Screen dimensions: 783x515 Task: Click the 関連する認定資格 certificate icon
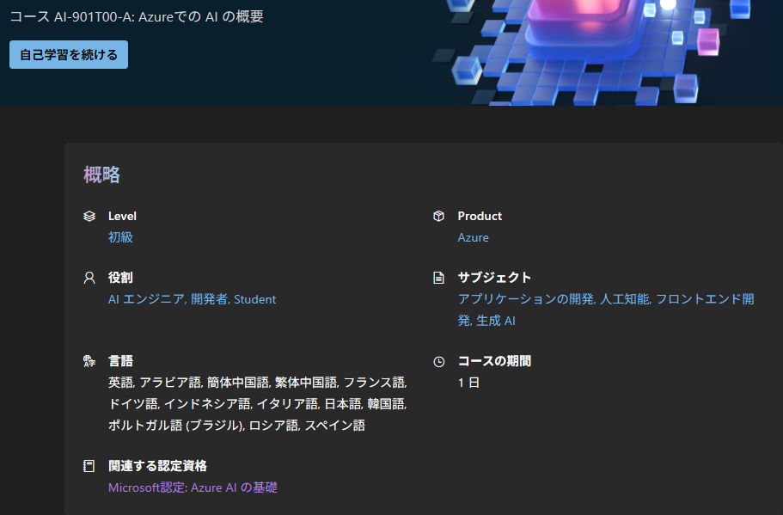[89, 466]
